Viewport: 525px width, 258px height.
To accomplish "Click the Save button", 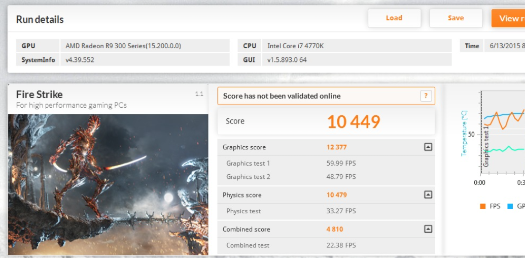I will (x=456, y=18).
